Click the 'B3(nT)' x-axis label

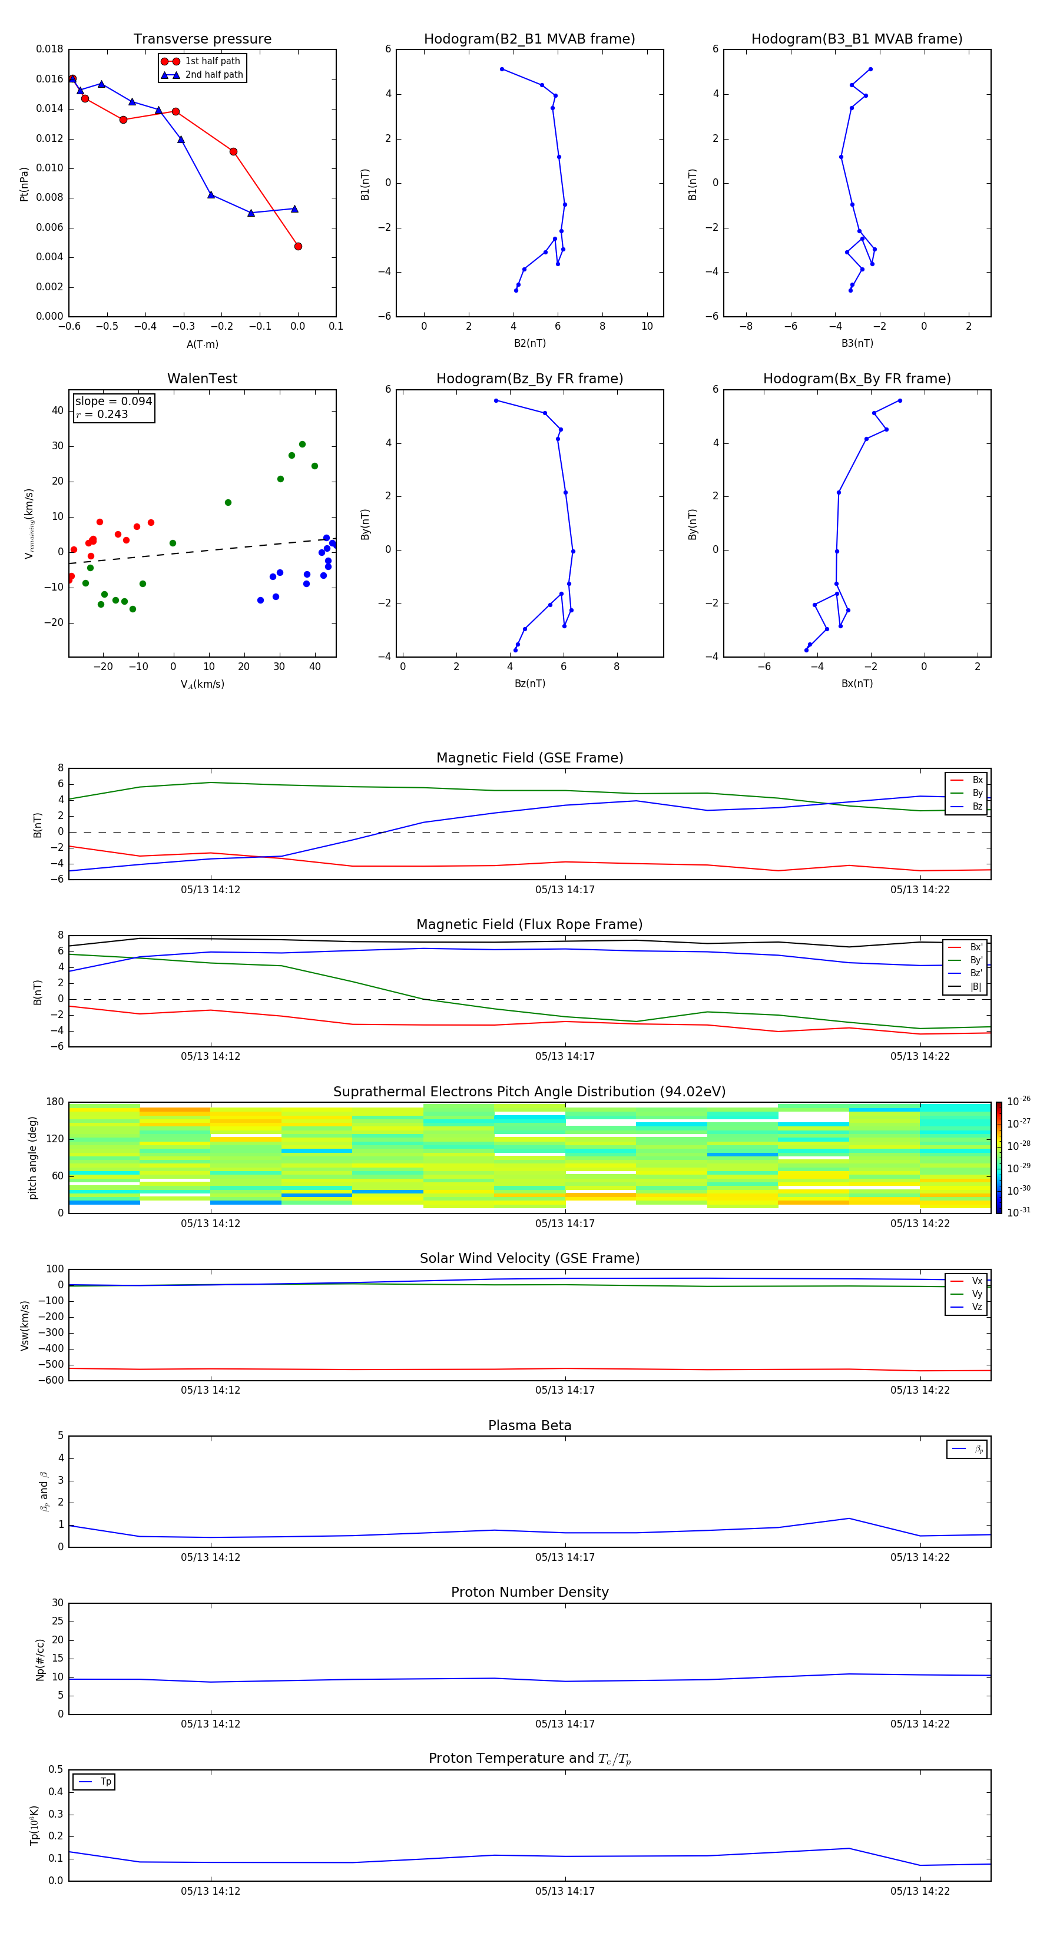click(x=857, y=343)
